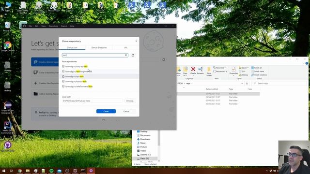310x174 pixels.
Task: Open Videos in Explorer navigation pane
Action: pos(143,151)
